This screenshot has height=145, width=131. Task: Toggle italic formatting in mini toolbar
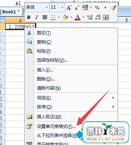pyautogui.click(x=37, y=17)
